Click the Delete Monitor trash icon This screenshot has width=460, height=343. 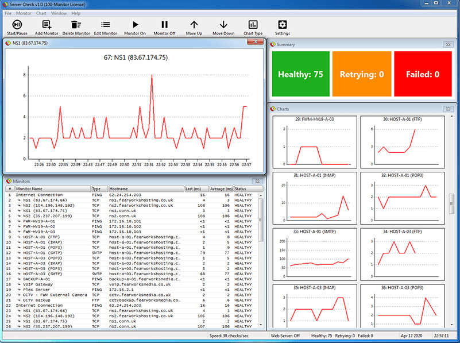pos(76,25)
